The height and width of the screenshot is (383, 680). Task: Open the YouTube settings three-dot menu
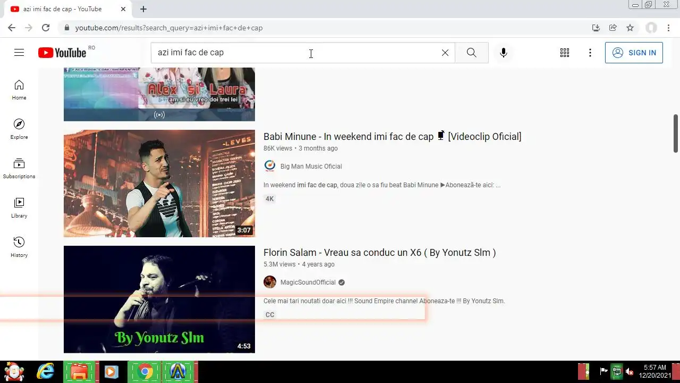590,53
